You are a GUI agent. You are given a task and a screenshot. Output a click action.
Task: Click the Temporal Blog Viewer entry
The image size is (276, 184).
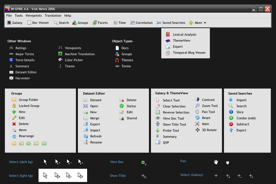pos(189,53)
